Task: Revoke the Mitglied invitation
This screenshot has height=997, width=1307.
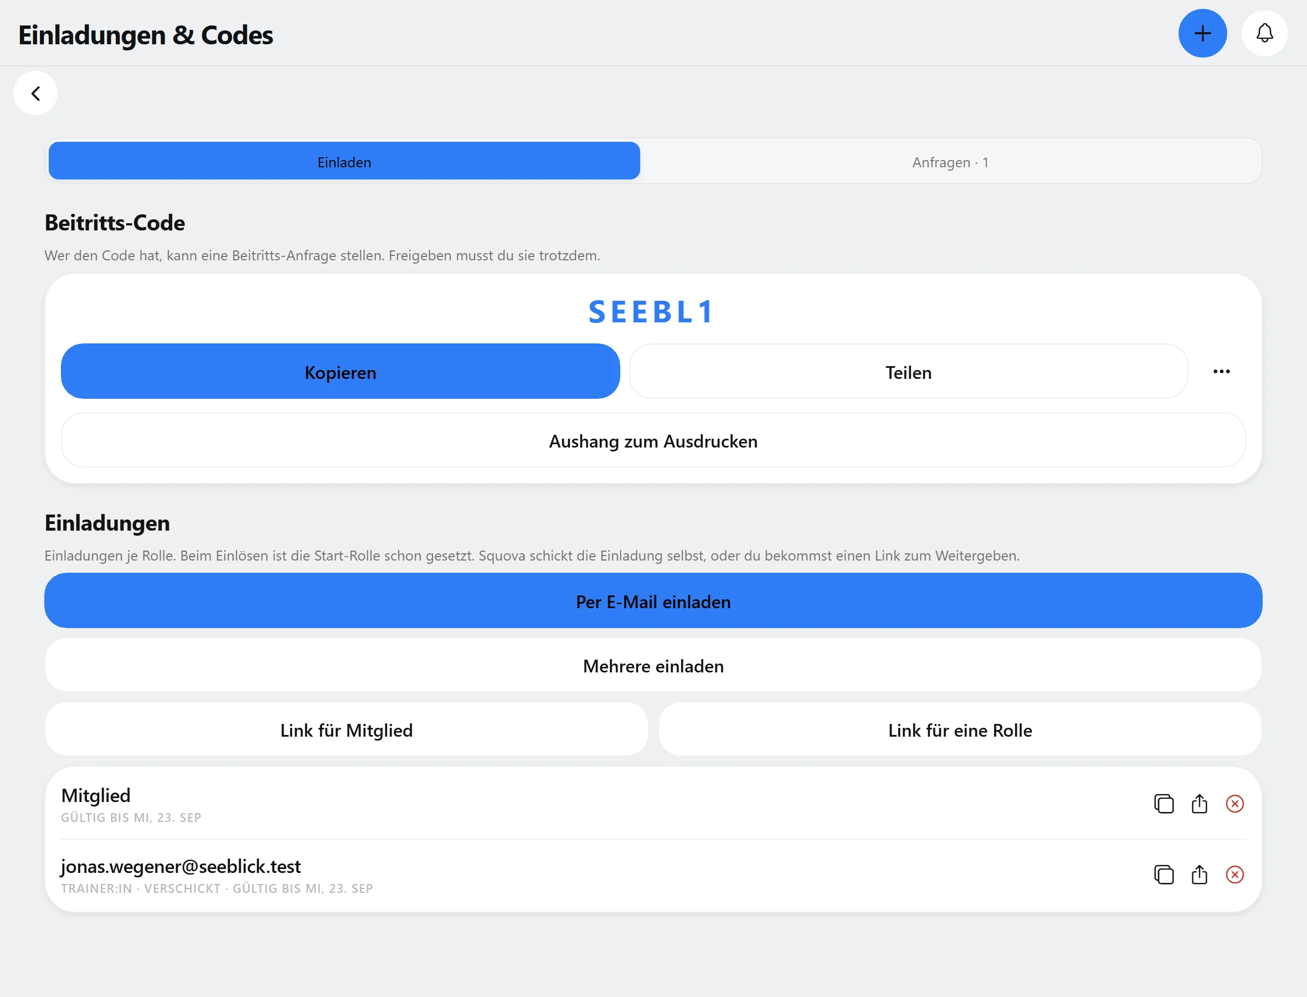Action: (x=1234, y=804)
